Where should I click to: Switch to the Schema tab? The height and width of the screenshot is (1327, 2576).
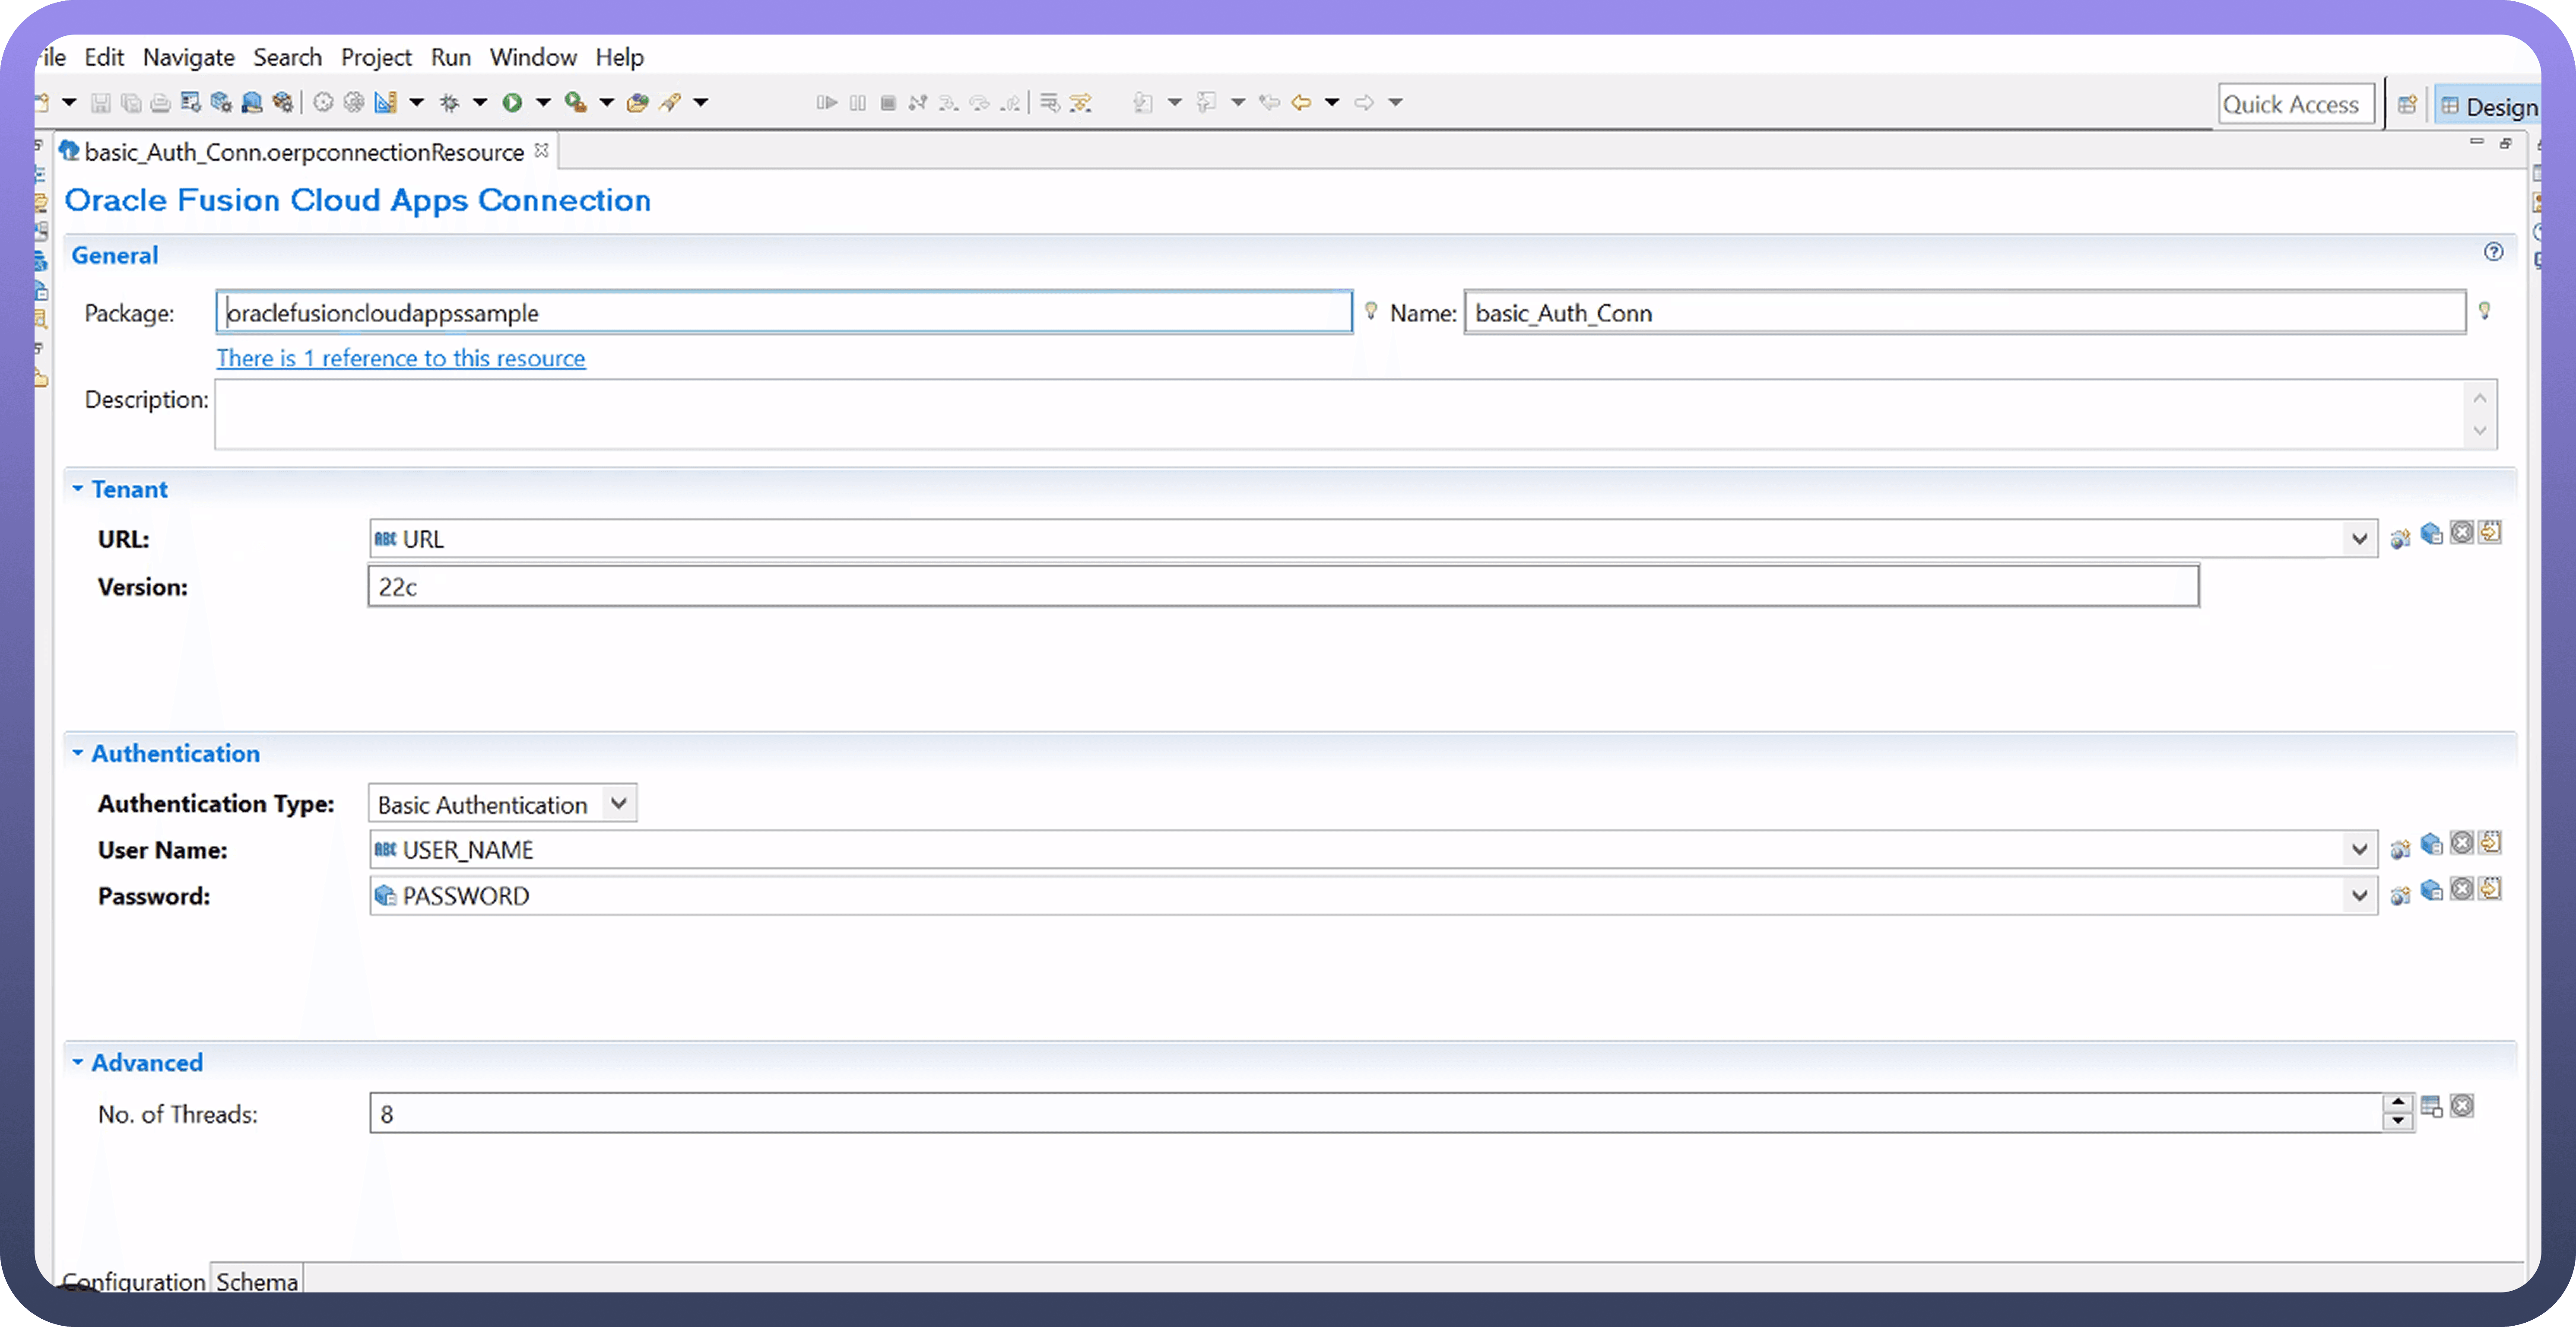click(x=257, y=1281)
